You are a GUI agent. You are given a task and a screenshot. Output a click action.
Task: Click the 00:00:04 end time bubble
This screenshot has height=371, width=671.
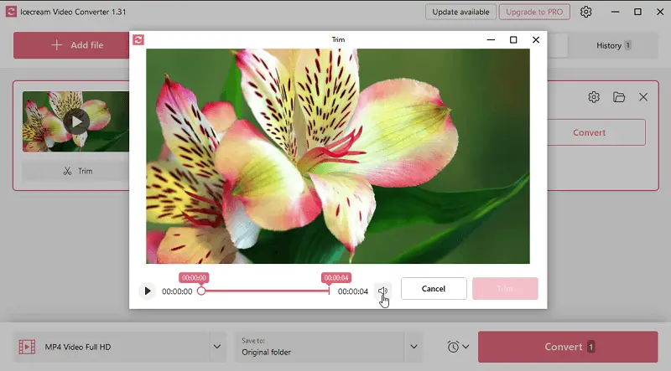pos(336,278)
